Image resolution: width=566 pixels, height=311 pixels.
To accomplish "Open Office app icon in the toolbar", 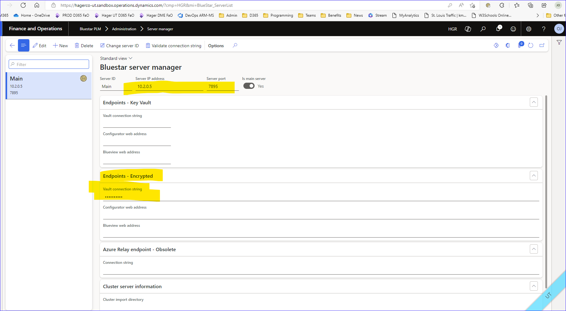I will 508,45.
